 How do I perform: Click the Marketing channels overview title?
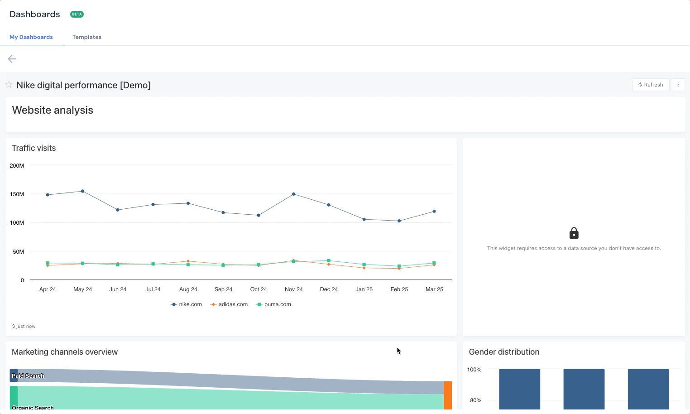65,352
